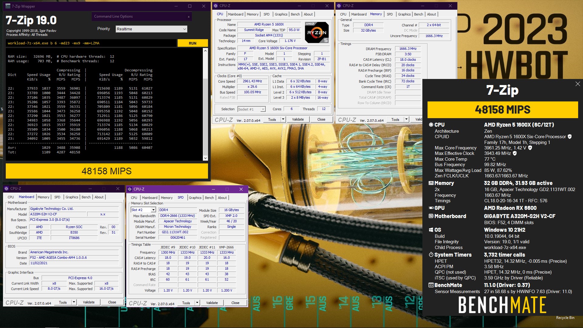Screen dimensions: 583x328
Task: Click verified shield next to Max Core Frequency
Action: [530, 148]
